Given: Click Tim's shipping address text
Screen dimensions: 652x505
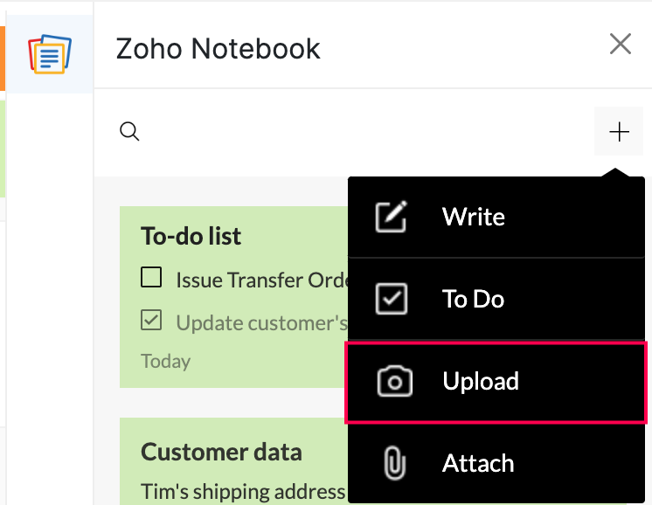Looking at the screenshot, I should [243, 491].
